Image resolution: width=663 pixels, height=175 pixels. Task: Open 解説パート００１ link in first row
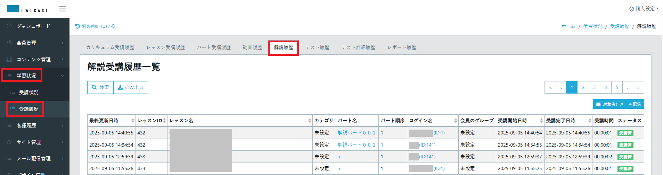(x=357, y=133)
